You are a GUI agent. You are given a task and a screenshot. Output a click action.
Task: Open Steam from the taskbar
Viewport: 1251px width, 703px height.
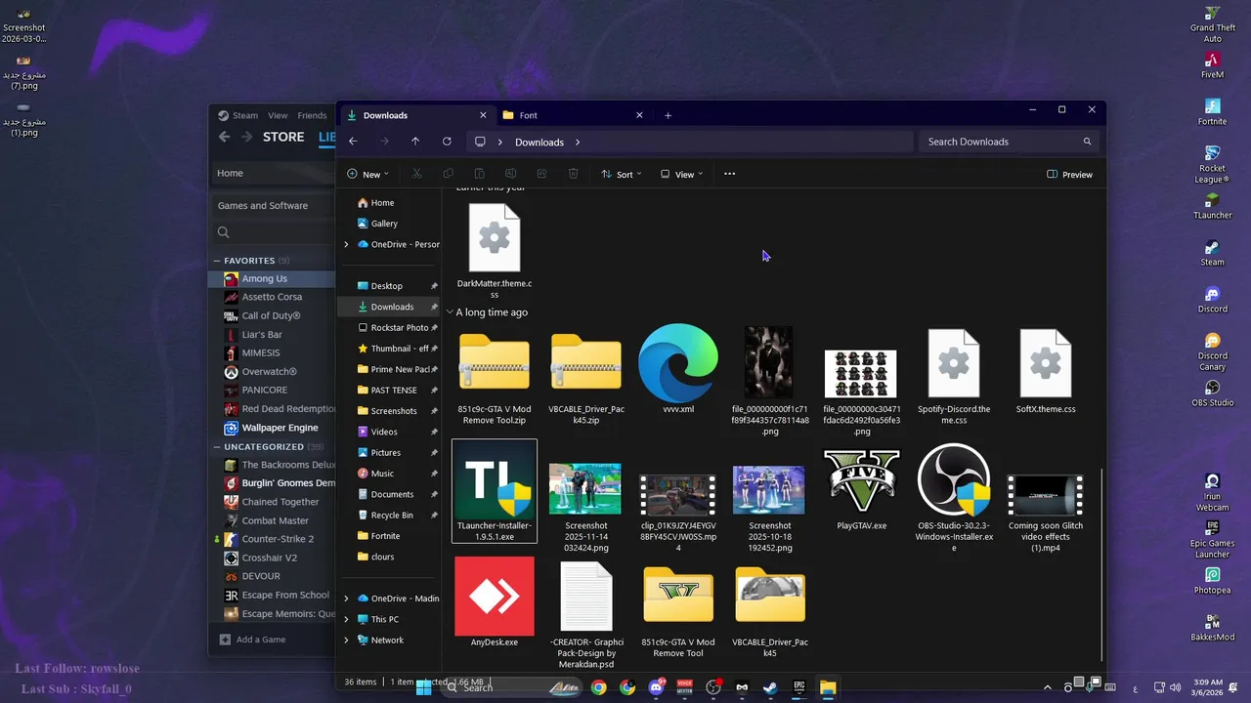point(770,687)
